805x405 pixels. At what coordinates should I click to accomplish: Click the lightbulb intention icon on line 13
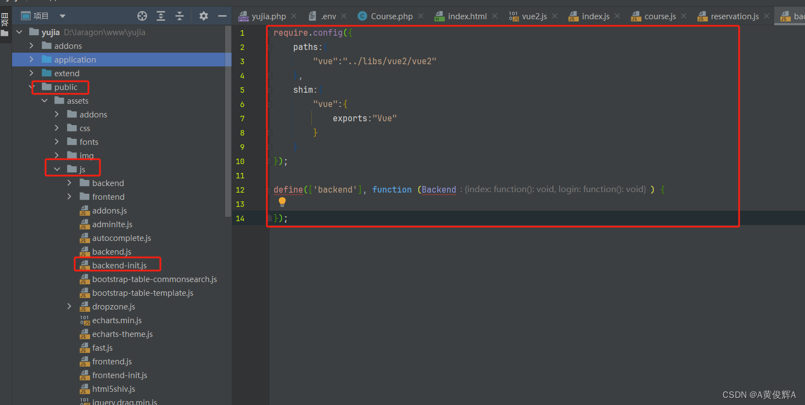click(282, 202)
